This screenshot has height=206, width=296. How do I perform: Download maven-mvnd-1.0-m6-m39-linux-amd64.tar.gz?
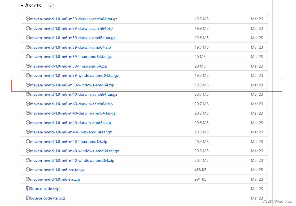(x=71, y=57)
